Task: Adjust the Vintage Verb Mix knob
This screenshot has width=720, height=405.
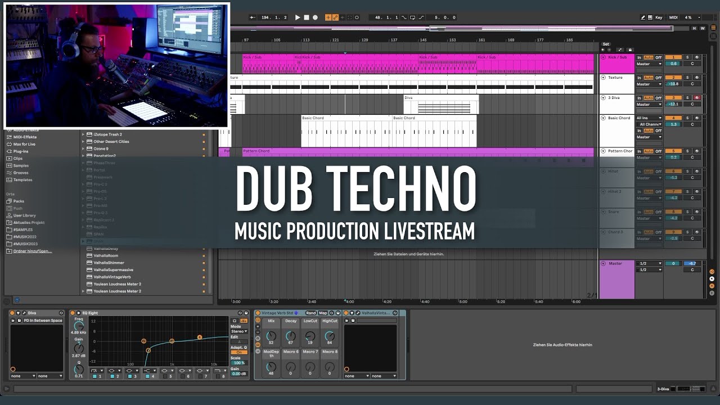Action: tap(271, 336)
